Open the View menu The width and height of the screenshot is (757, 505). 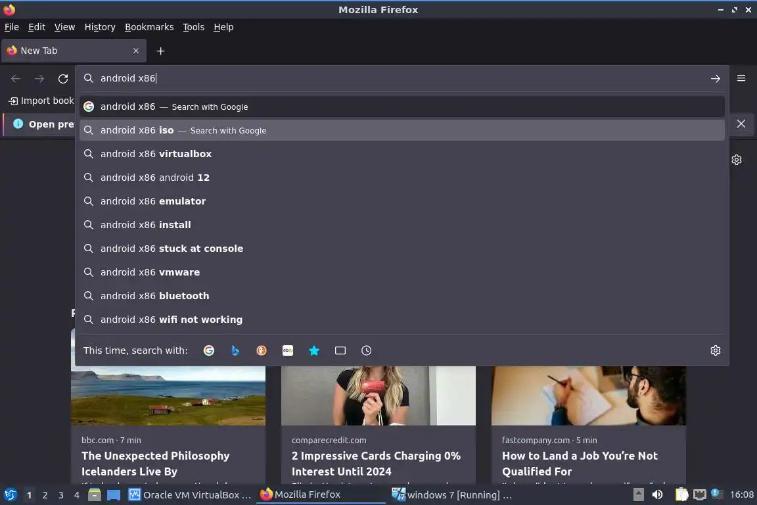click(64, 27)
